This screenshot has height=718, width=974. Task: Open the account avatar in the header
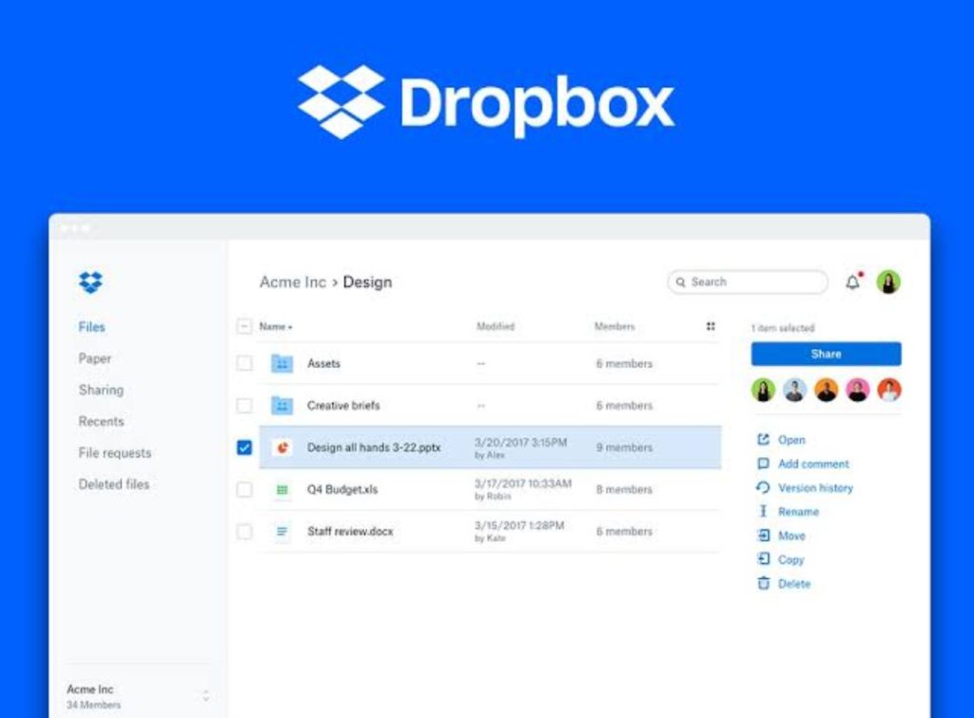[888, 282]
